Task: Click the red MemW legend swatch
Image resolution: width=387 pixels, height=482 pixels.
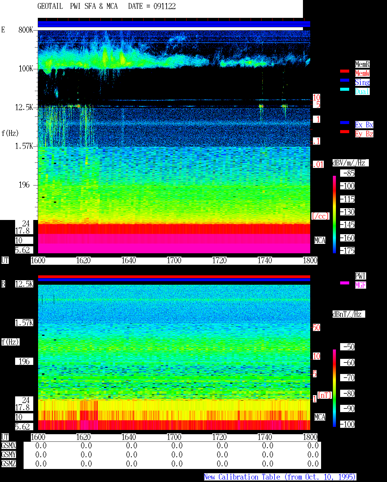Action: (345, 71)
